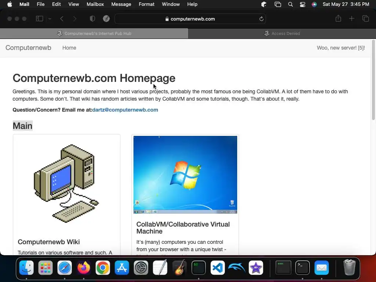Switch to Computernewb's Internet Pub Hub tab
This screenshot has width=376, height=282.
(x=94, y=33)
